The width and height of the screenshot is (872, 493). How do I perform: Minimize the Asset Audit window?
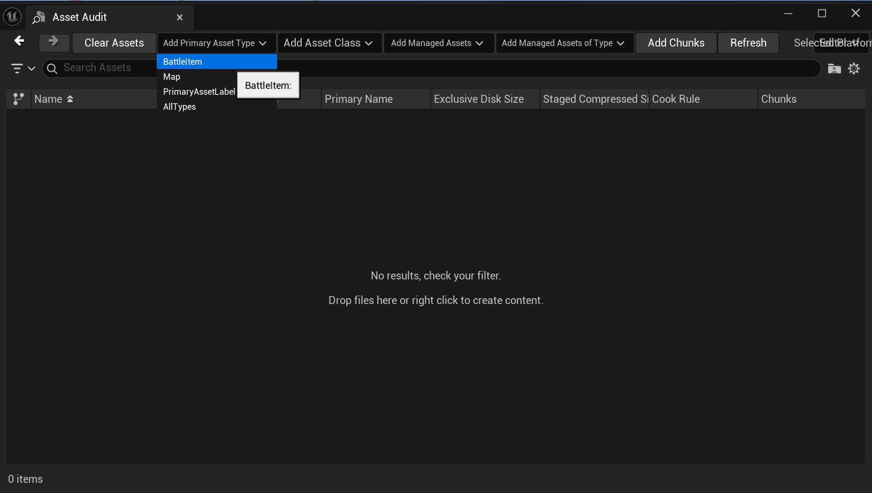[788, 13]
